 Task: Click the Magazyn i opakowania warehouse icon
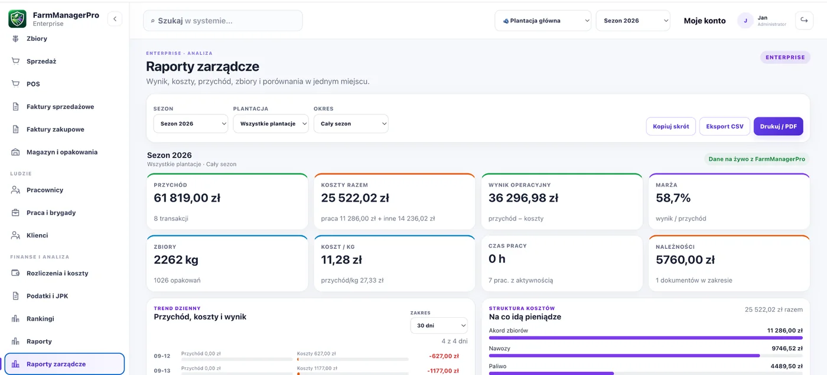pos(16,152)
